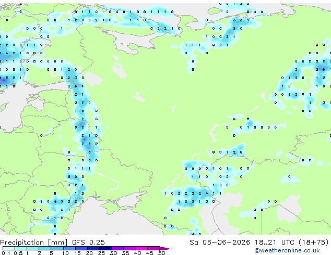Click the 10–15 mm legend swatch
Image resolution: width=331 pixels, height=255 pixels.
69,248
